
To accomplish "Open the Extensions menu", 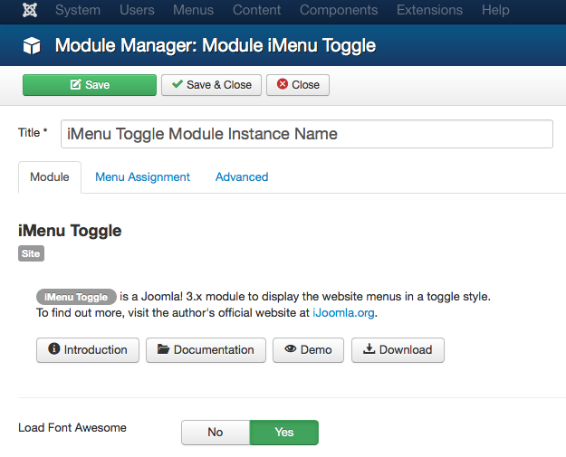I will tap(429, 10).
